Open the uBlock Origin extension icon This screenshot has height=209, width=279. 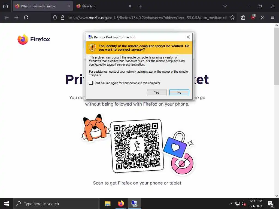(x=253, y=17)
